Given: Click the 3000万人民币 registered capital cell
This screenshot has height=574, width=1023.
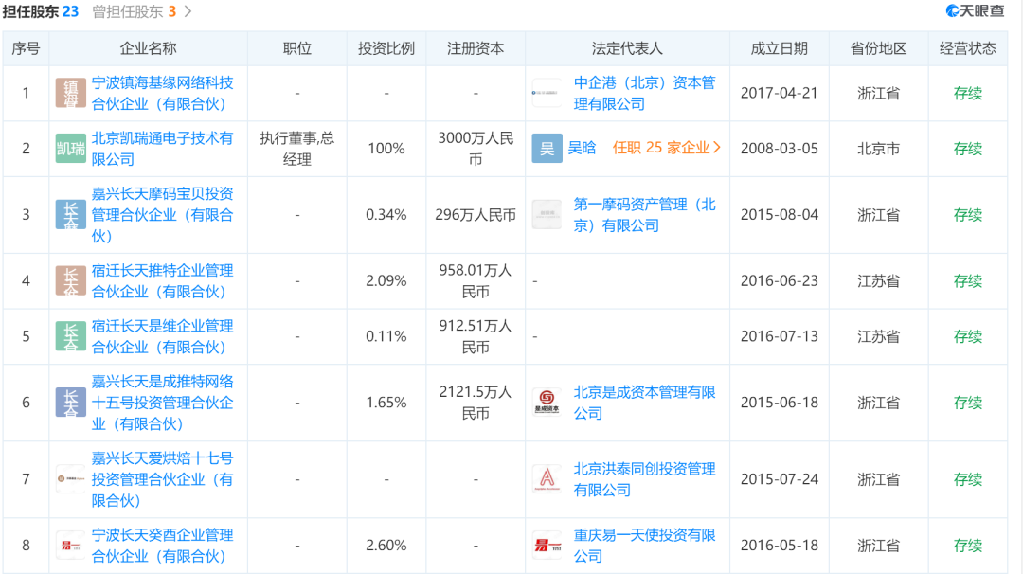Looking at the screenshot, I should pos(476,149).
